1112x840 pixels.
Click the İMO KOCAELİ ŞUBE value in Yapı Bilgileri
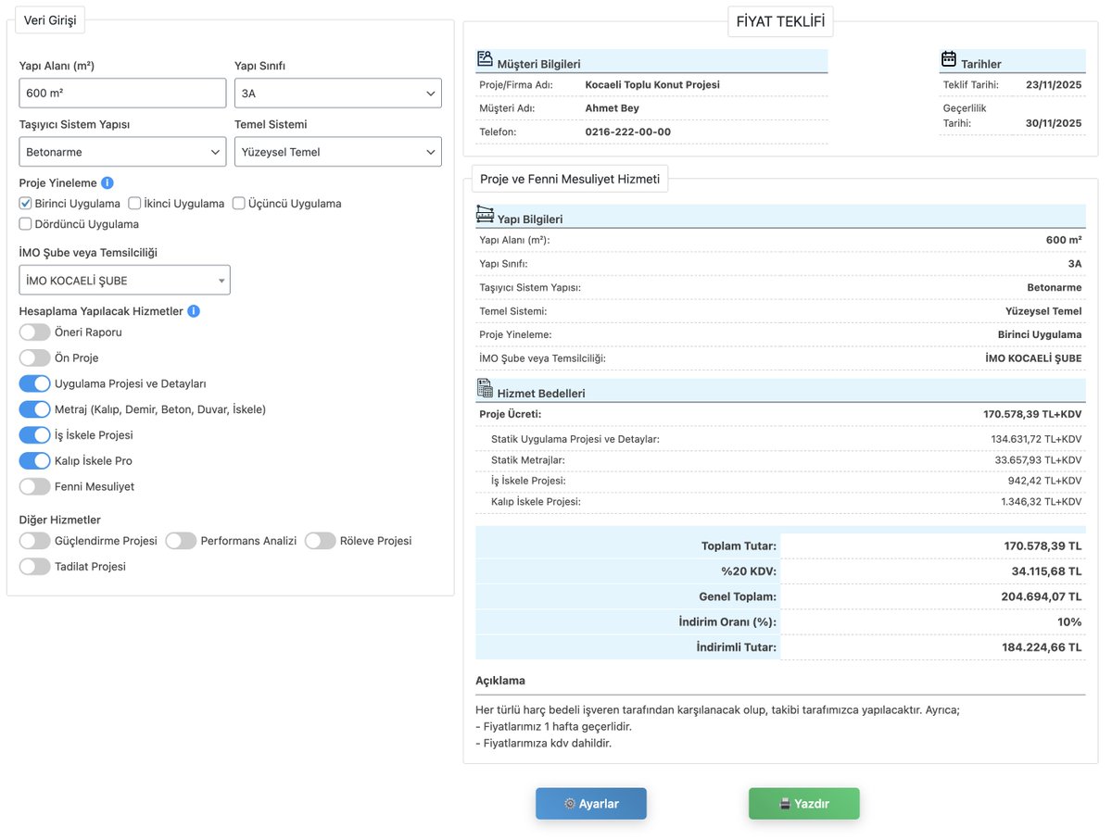point(1033,358)
